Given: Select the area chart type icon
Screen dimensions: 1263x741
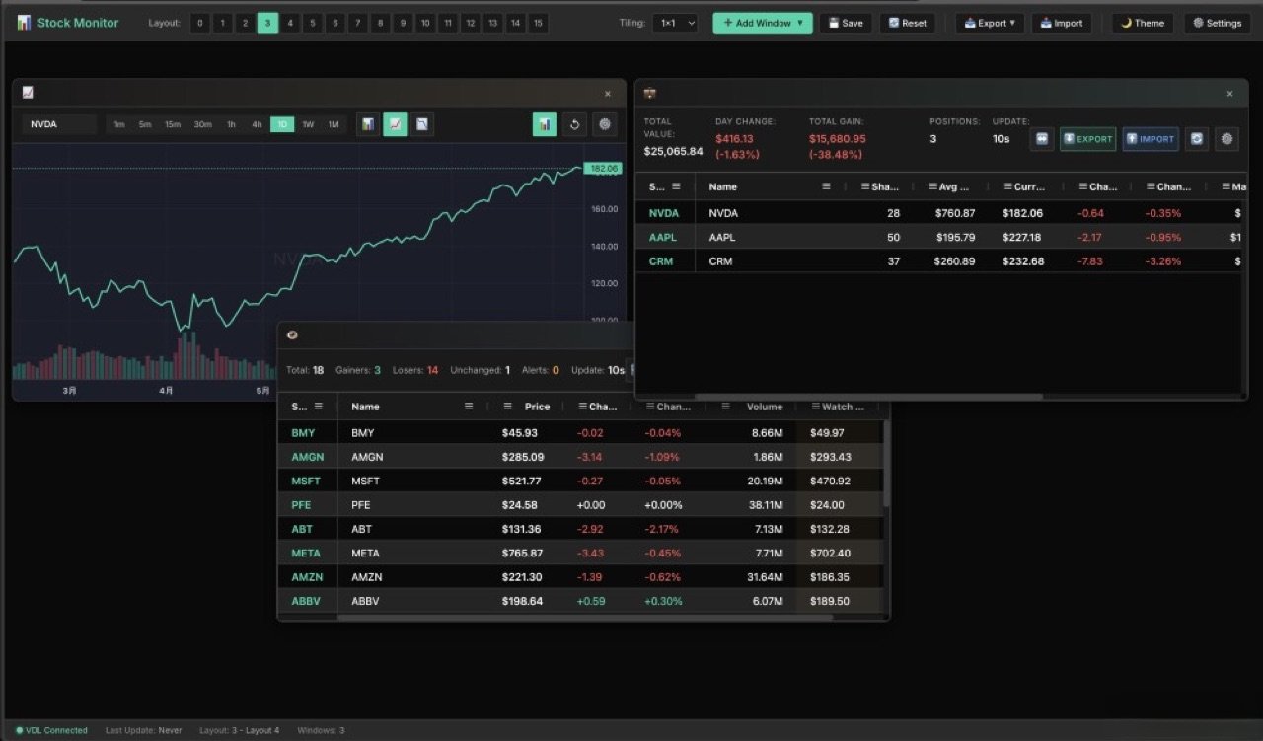Looking at the screenshot, I should [422, 124].
